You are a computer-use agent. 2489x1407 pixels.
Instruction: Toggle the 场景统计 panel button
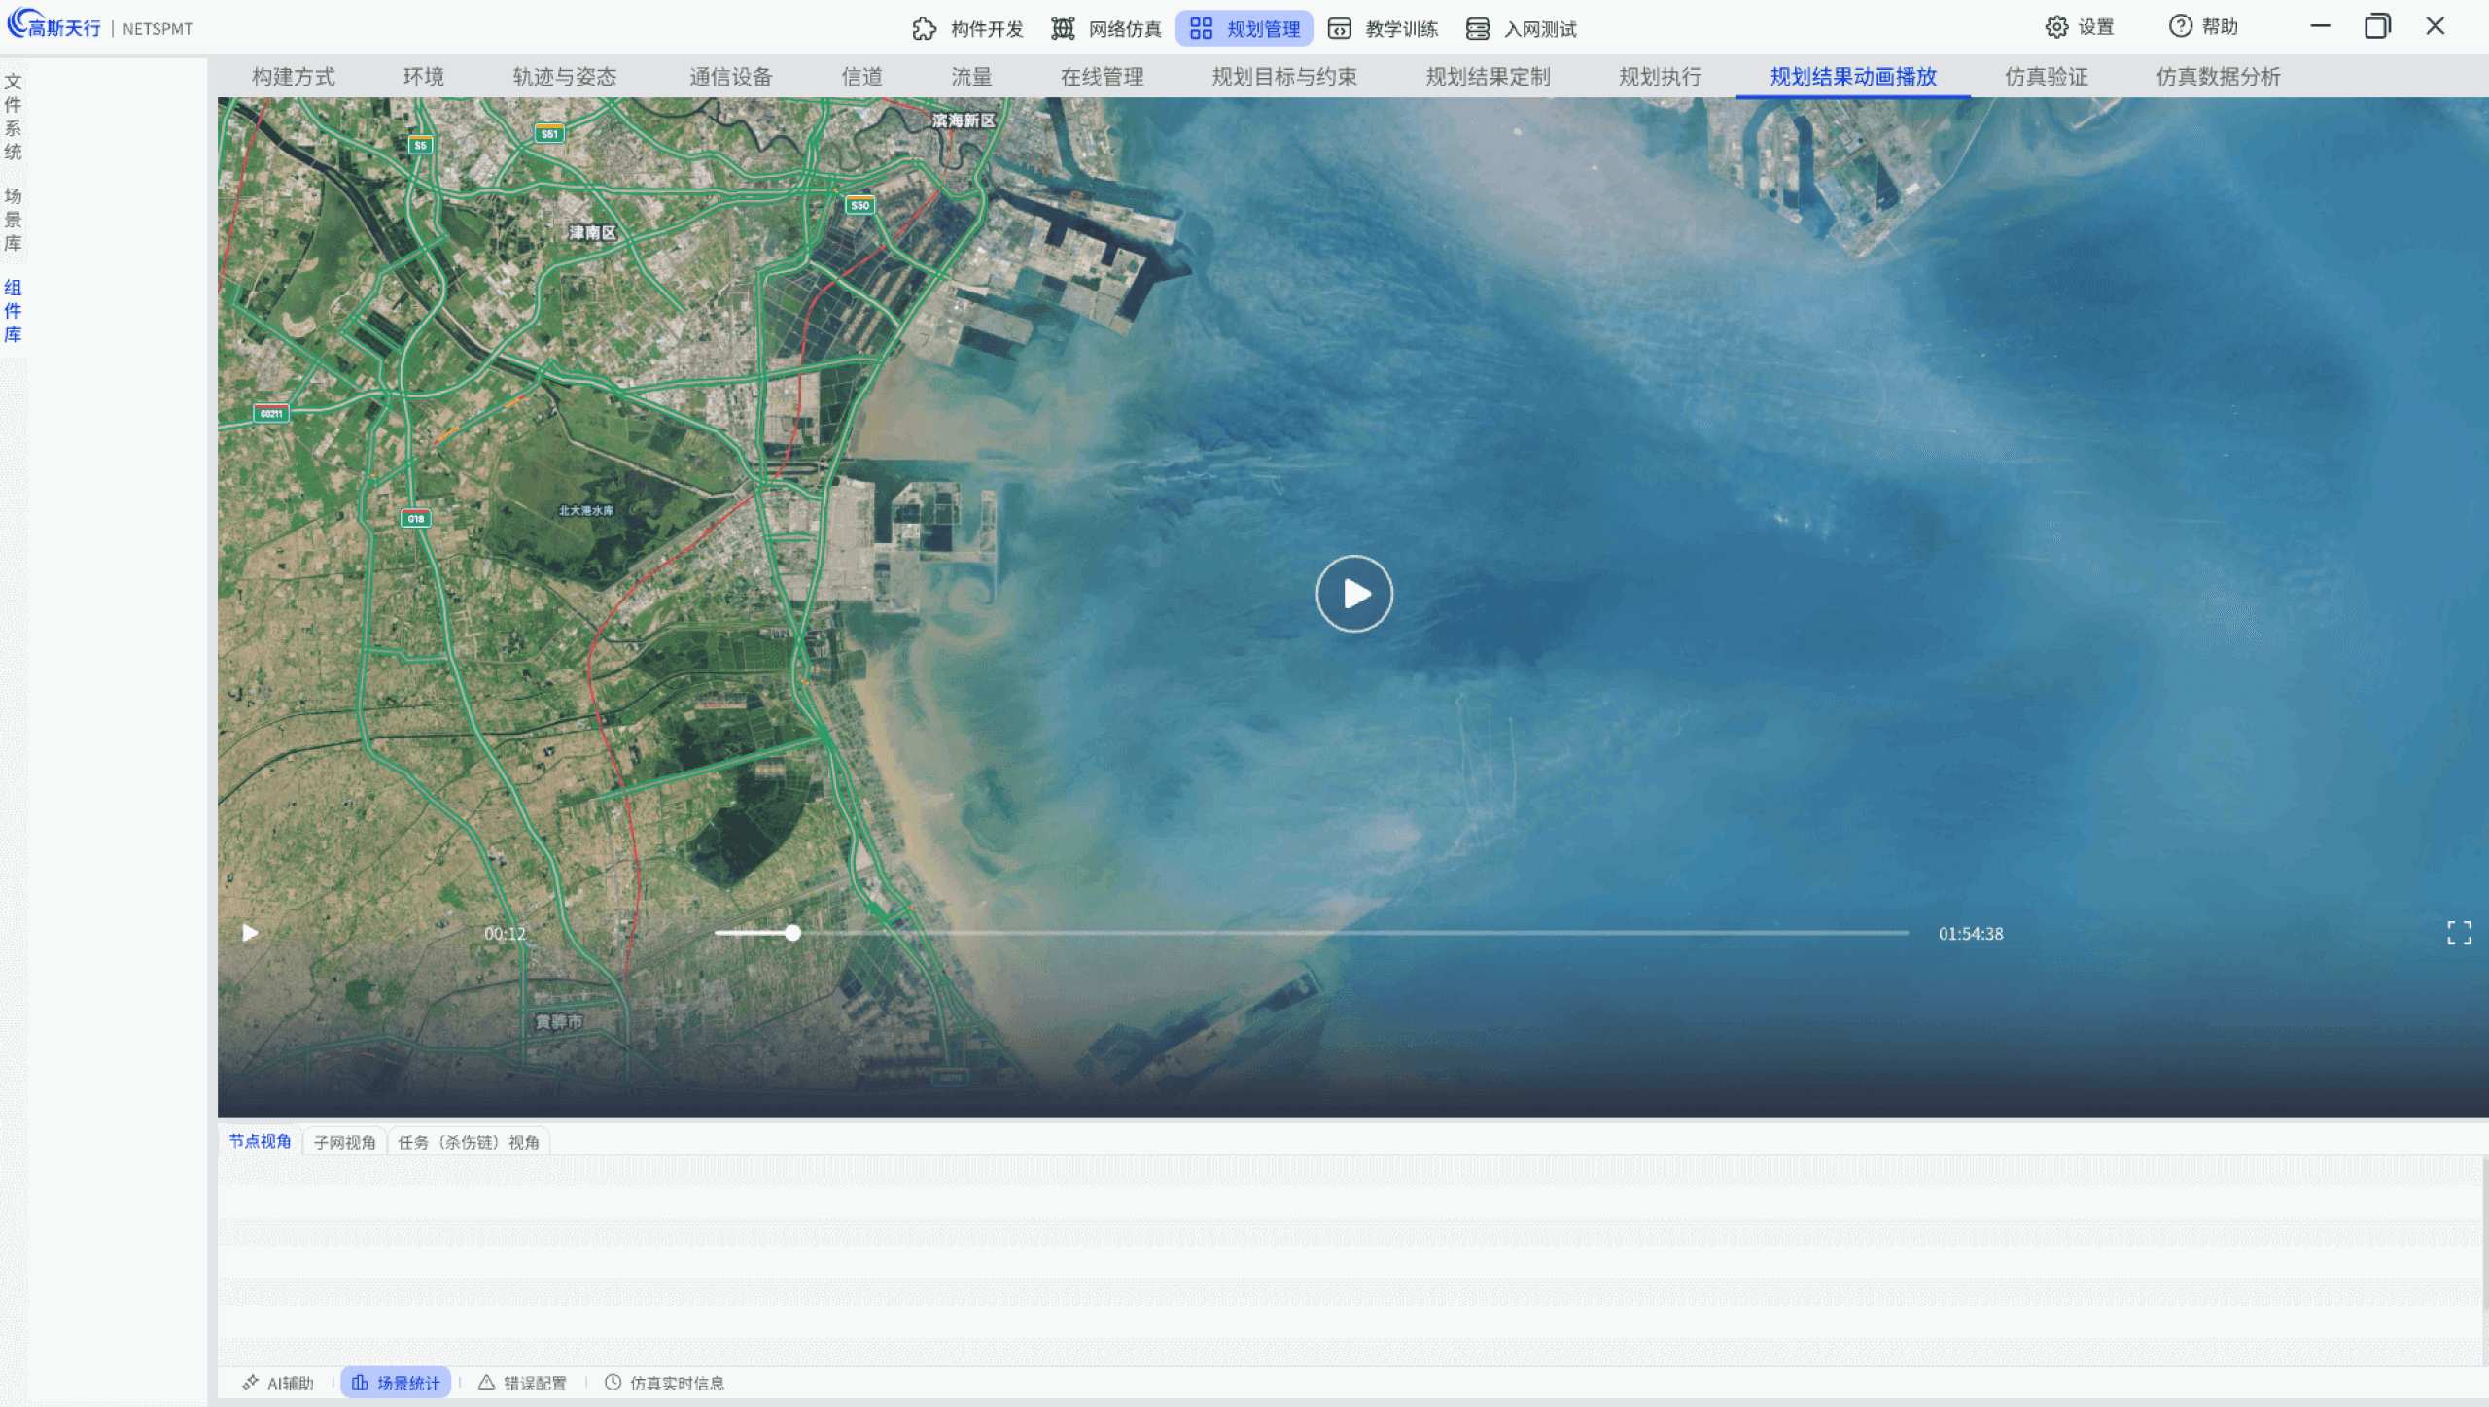pos(396,1383)
